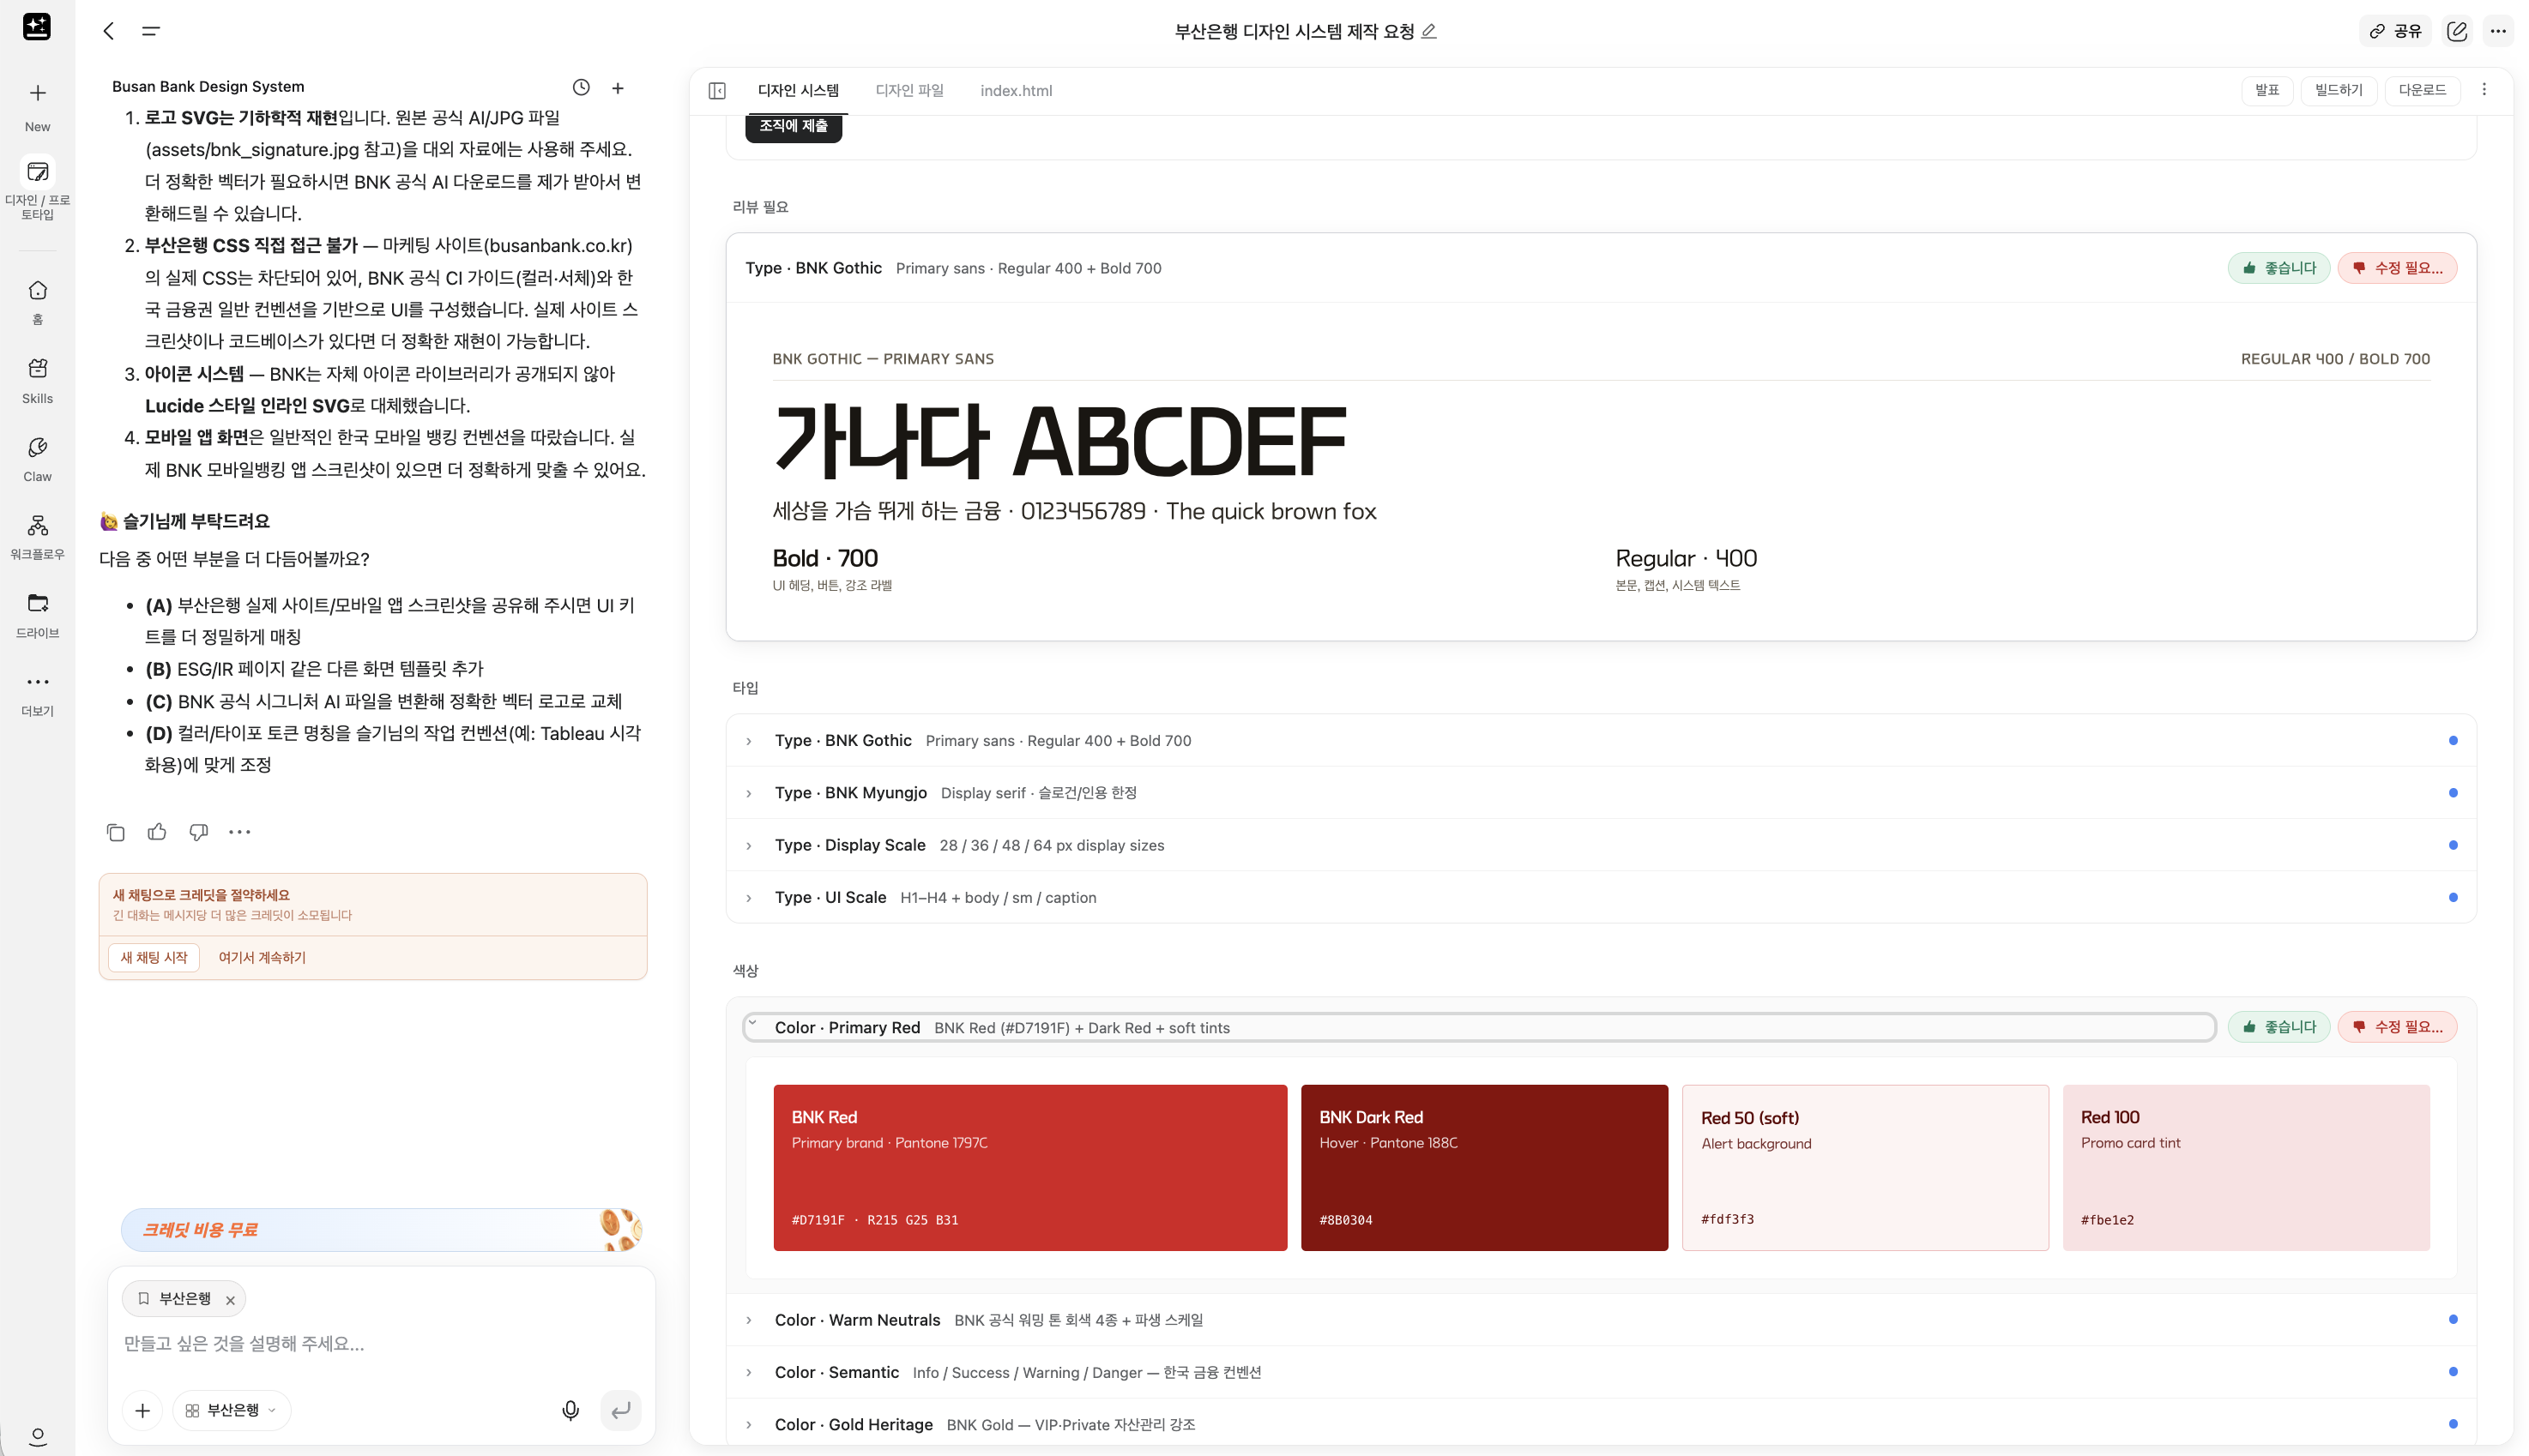
Task: Click the 빌드하기 button
Action: point(2338,90)
